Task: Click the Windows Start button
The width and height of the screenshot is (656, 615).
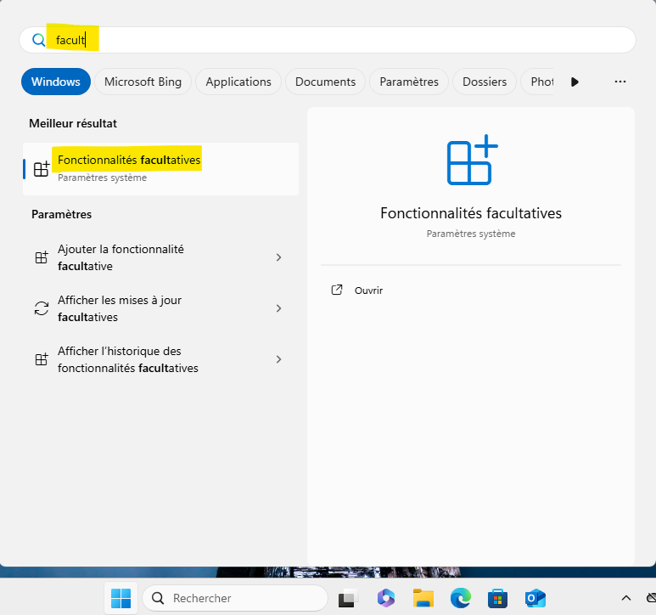Action: tap(121, 598)
